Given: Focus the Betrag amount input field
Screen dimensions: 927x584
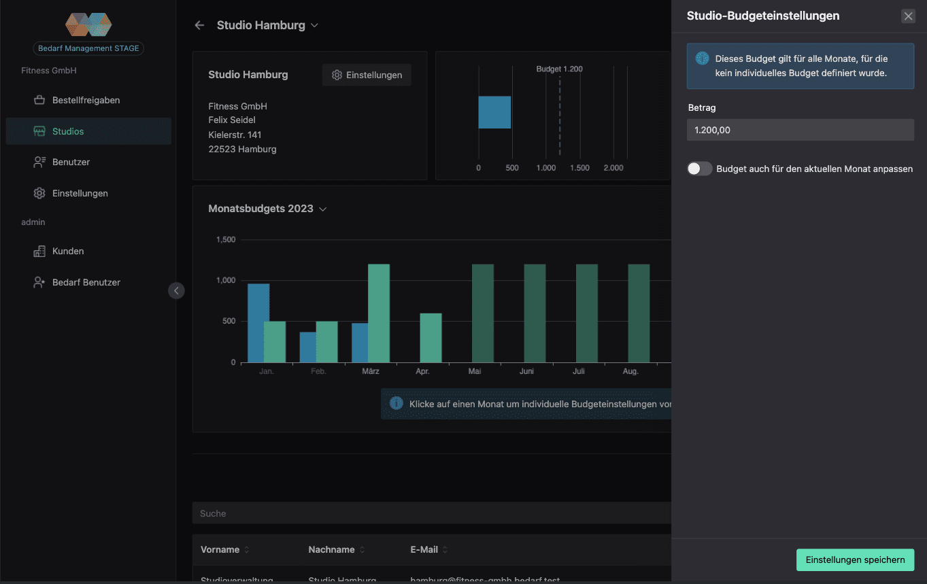Looking at the screenshot, I should click(800, 130).
